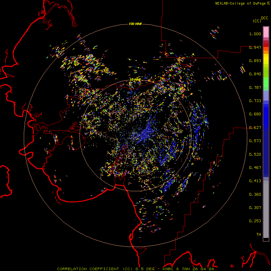Click the KABC station identifier
This screenshot has height=271, width=271.
pos(168,269)
